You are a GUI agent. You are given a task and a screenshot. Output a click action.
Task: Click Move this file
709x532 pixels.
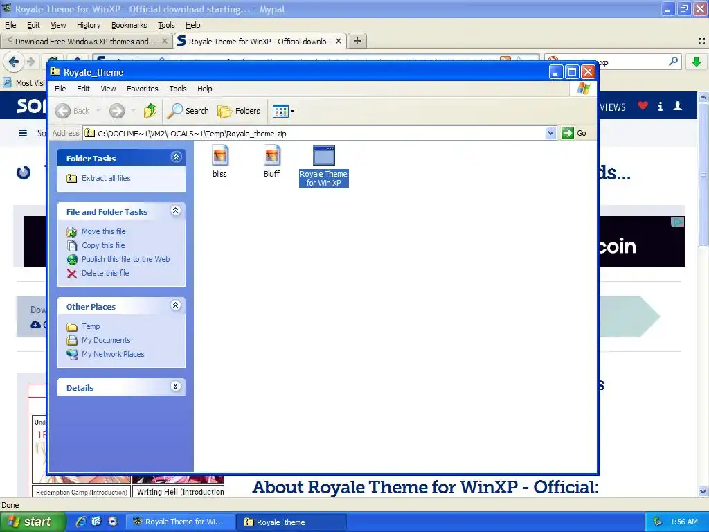[104, 231]
